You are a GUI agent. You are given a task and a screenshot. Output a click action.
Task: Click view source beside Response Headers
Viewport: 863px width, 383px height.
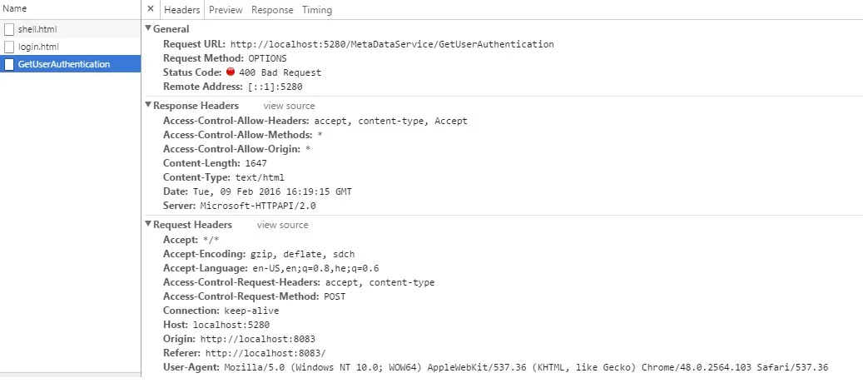pyautogui.click(x=289, y=106)
